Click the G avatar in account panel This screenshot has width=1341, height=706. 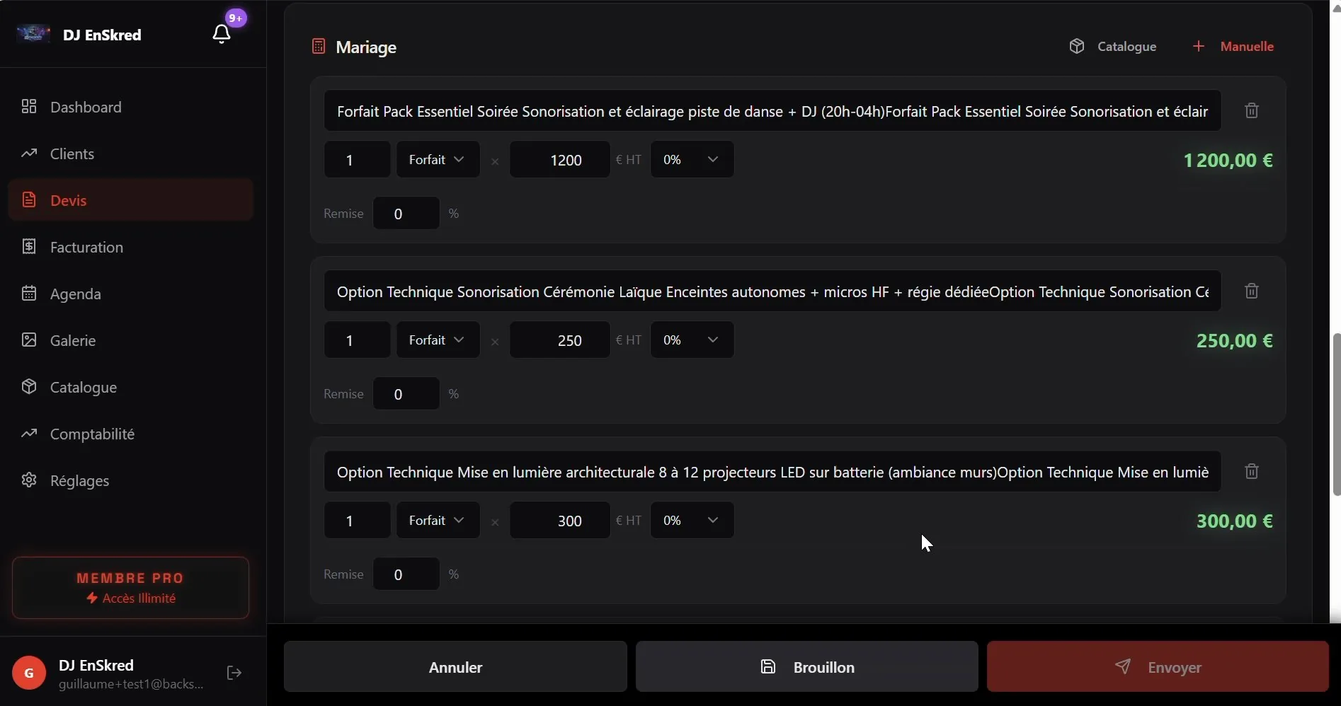[x=29, y=673]
